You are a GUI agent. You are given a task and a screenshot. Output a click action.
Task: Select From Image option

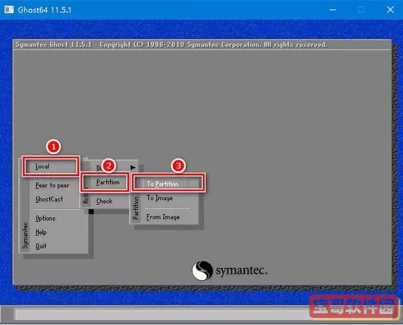tap(163, 217)
